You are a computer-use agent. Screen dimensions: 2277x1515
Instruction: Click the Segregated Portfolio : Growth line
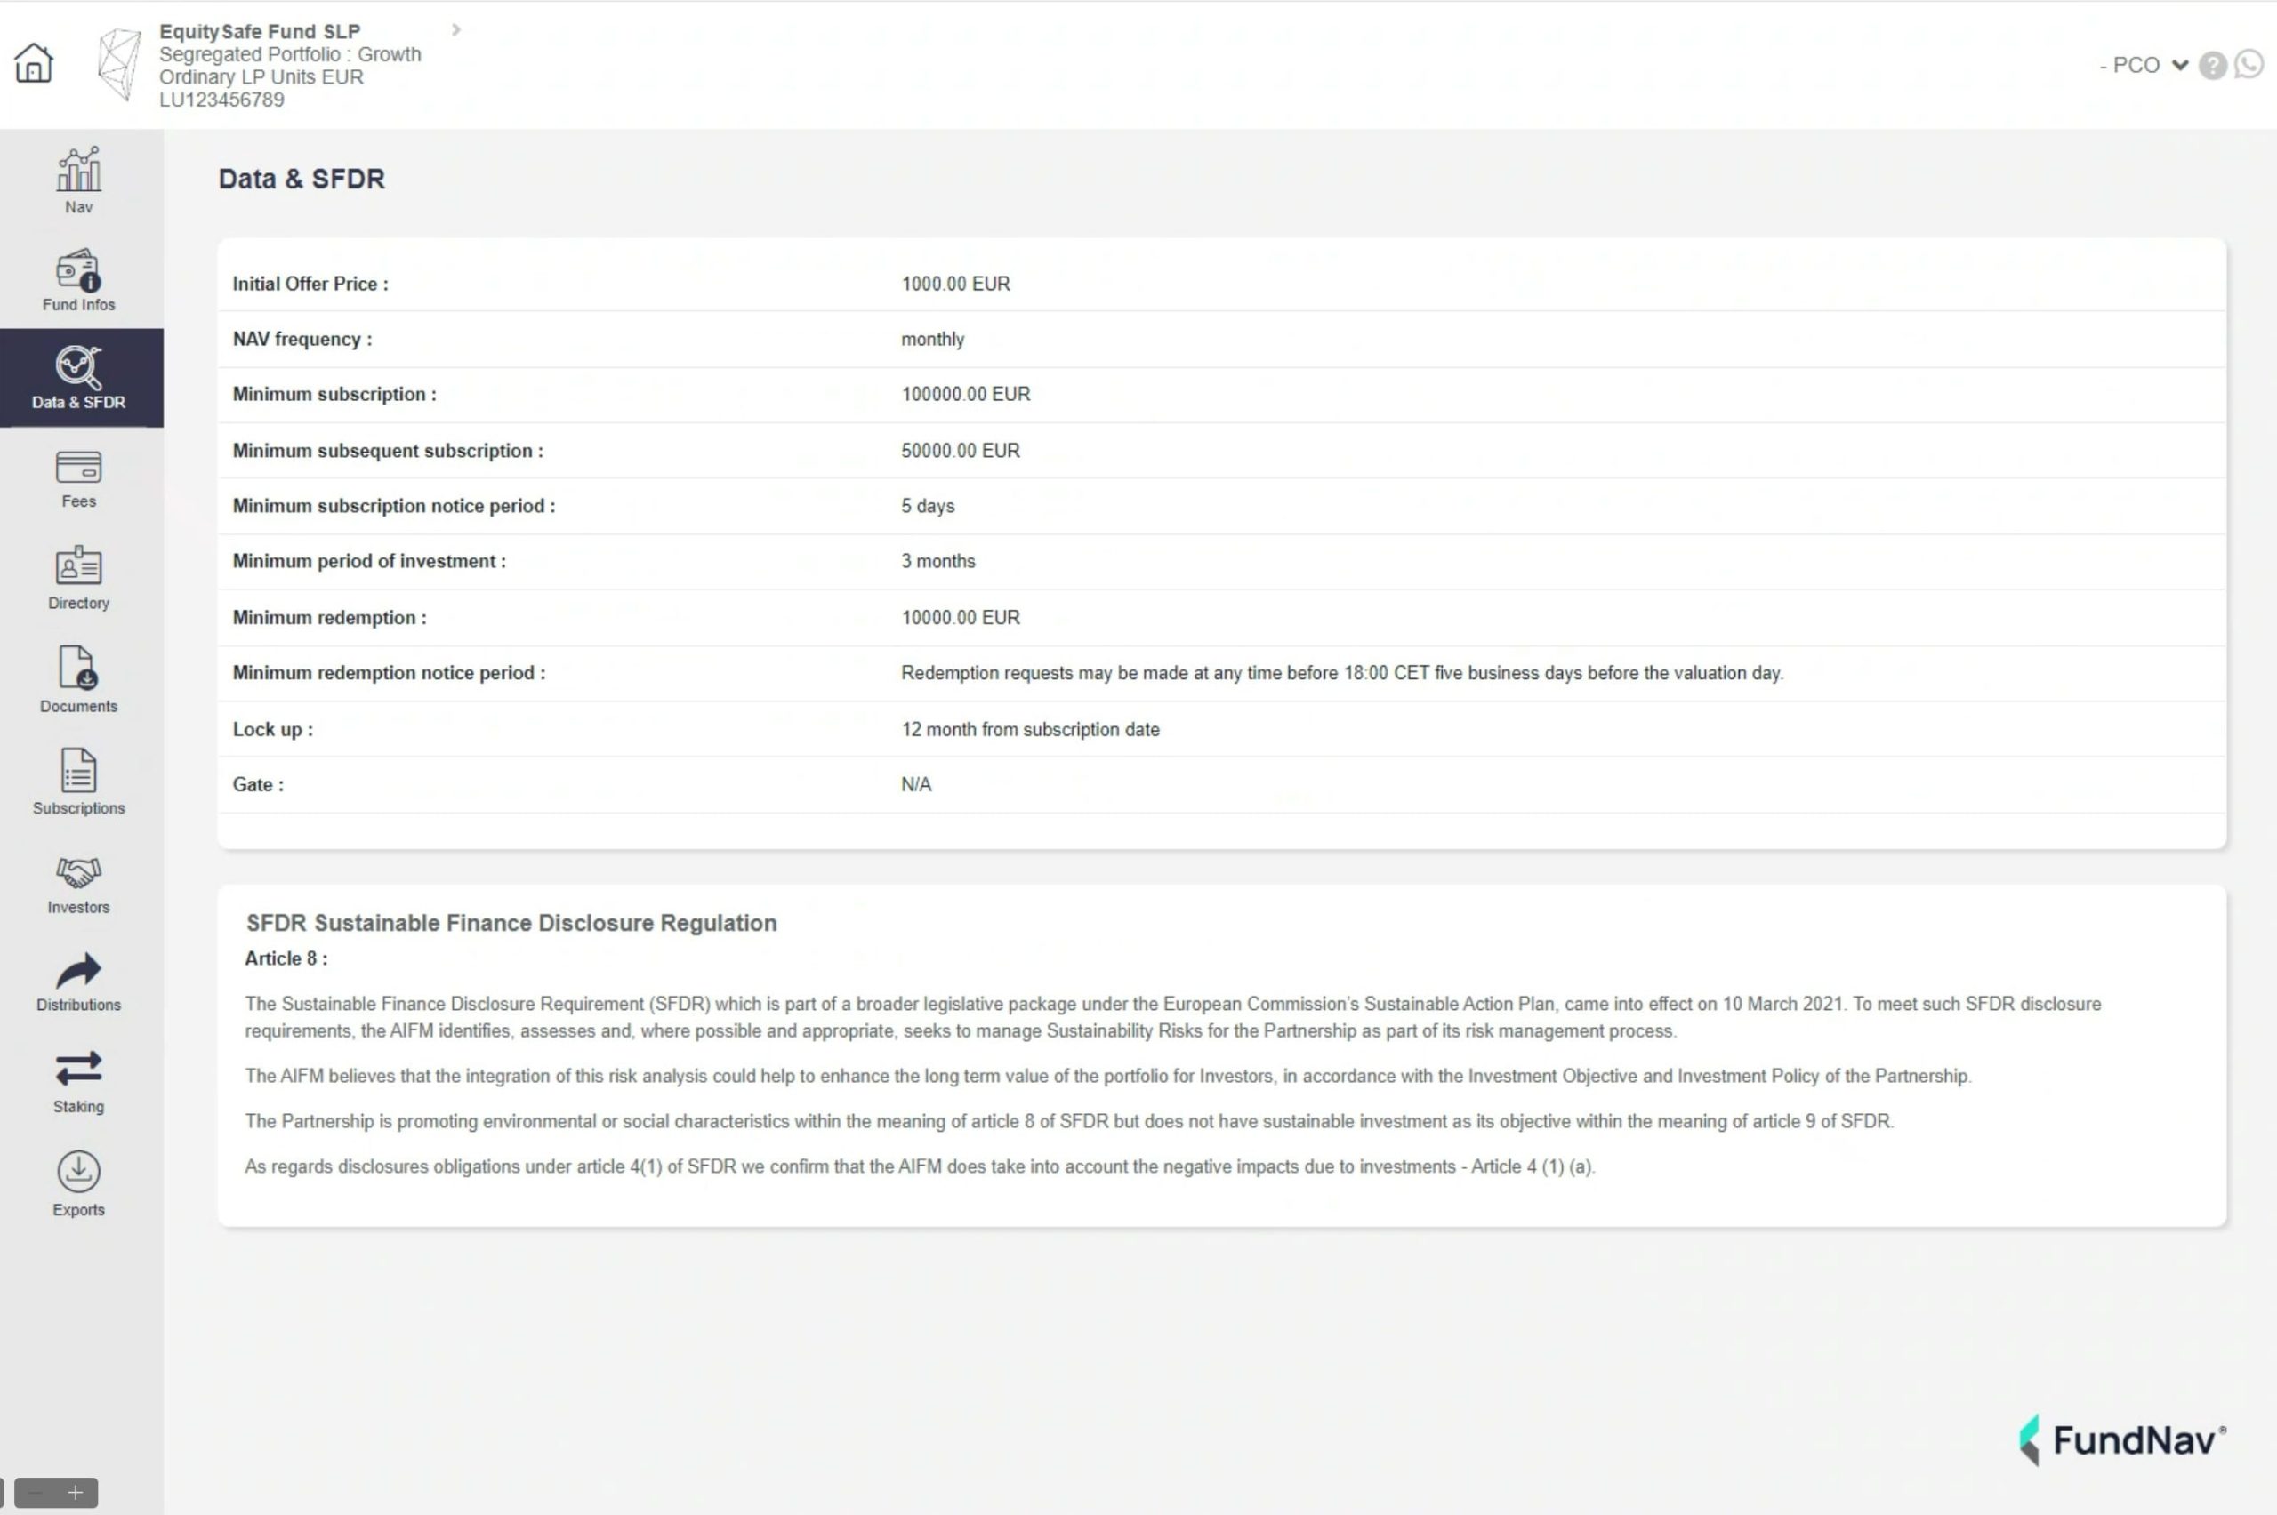tap(290, 54)
